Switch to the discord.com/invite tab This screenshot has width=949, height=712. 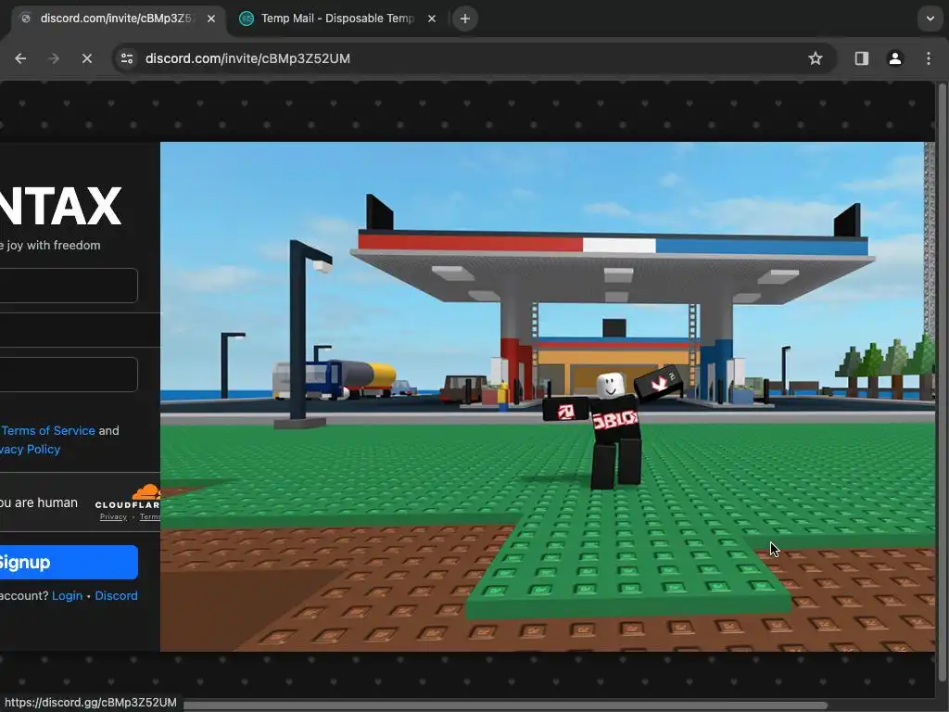(x=116, y=19)
